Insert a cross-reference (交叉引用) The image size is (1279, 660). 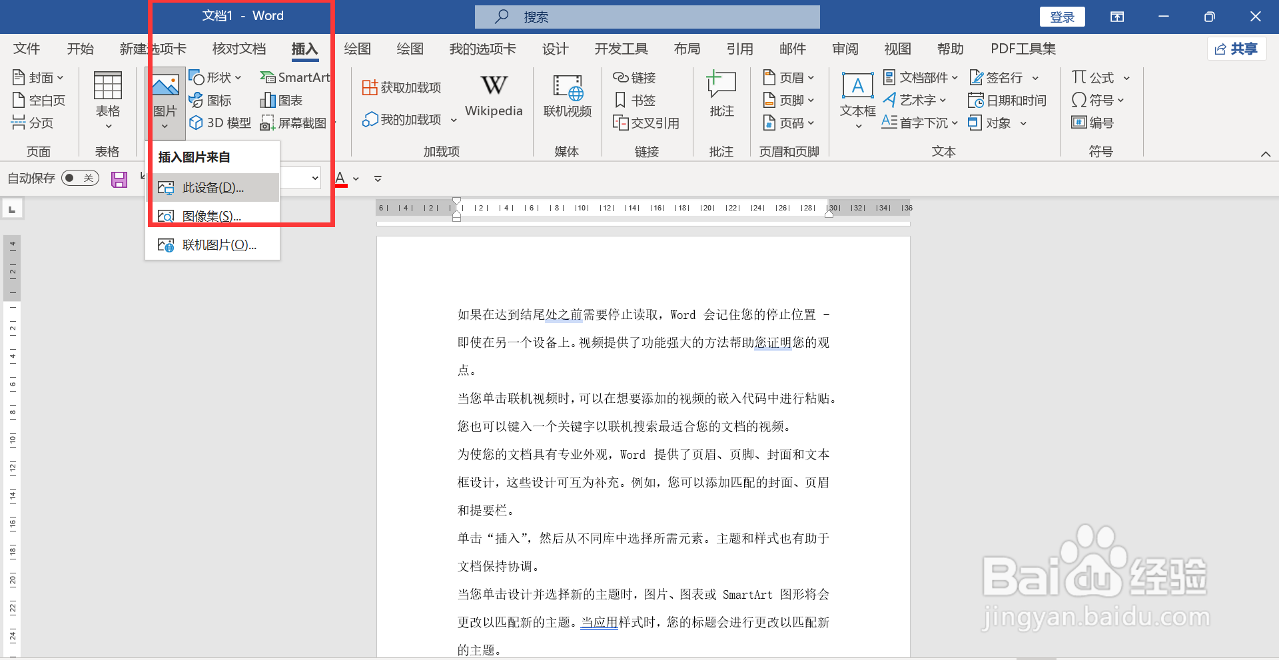click(646, 123)
